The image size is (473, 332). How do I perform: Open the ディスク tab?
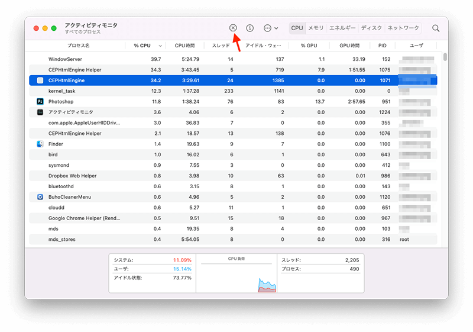pos(371,28)
